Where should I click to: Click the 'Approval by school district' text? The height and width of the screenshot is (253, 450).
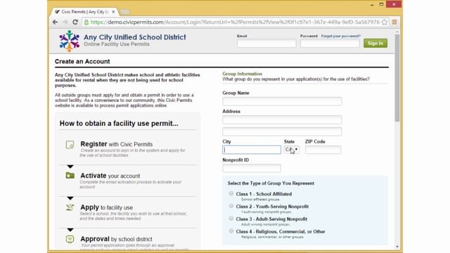tap(116, 239)
